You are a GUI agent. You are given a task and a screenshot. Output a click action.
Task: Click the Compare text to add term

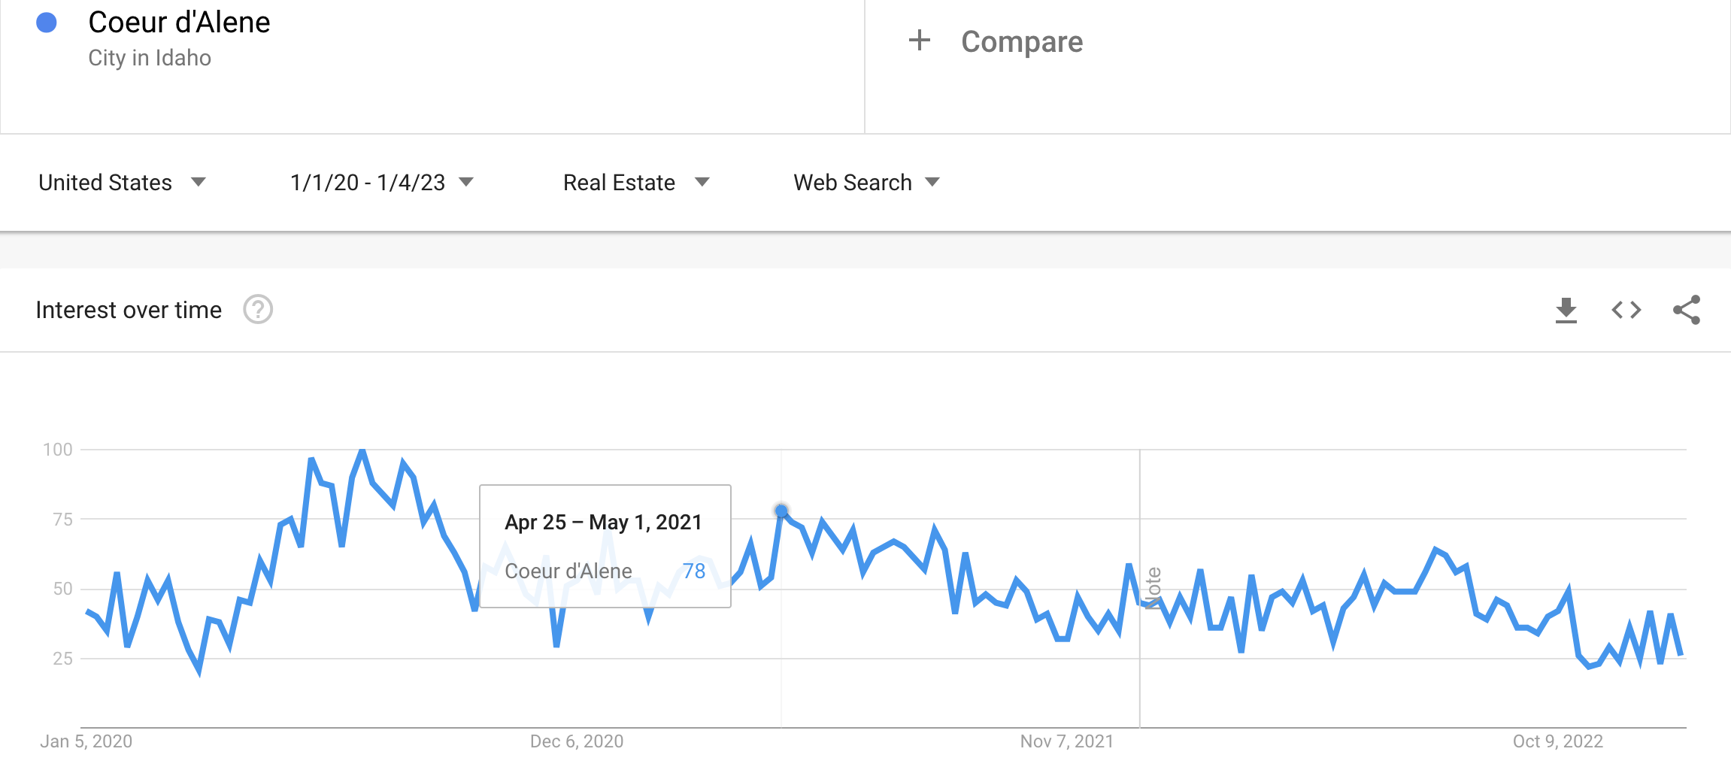1021,42
